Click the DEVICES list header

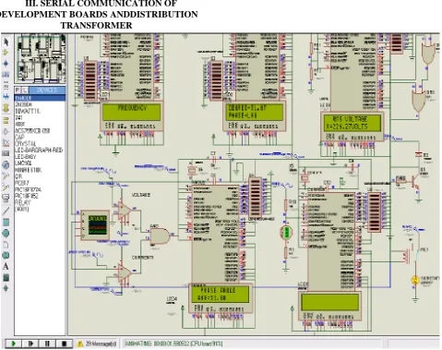47,91
